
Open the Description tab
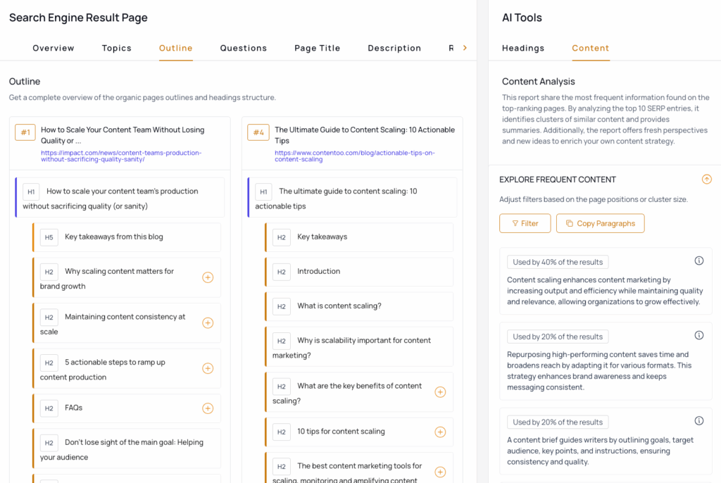point(394,48)
